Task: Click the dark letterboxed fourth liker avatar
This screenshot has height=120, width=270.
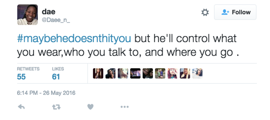Action: tap(135, 73)
